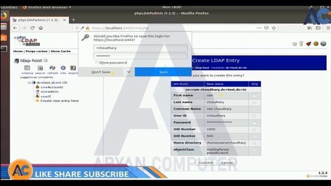Open page actions three-dot menu

click(259, 28)
